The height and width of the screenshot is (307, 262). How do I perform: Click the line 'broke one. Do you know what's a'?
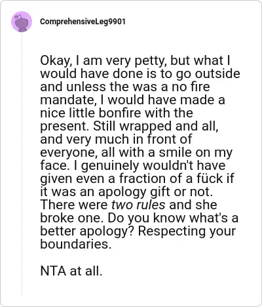tap(139, 218)
